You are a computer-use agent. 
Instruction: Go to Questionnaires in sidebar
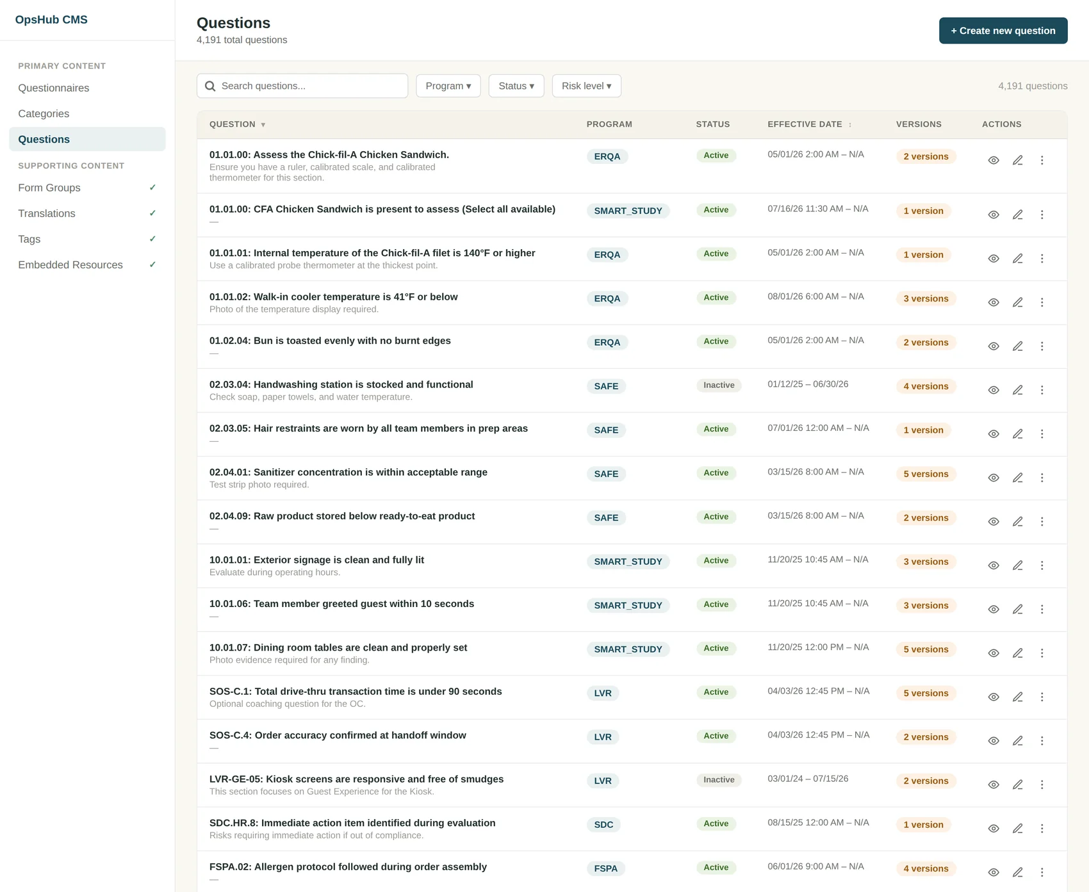coord(87,88)
